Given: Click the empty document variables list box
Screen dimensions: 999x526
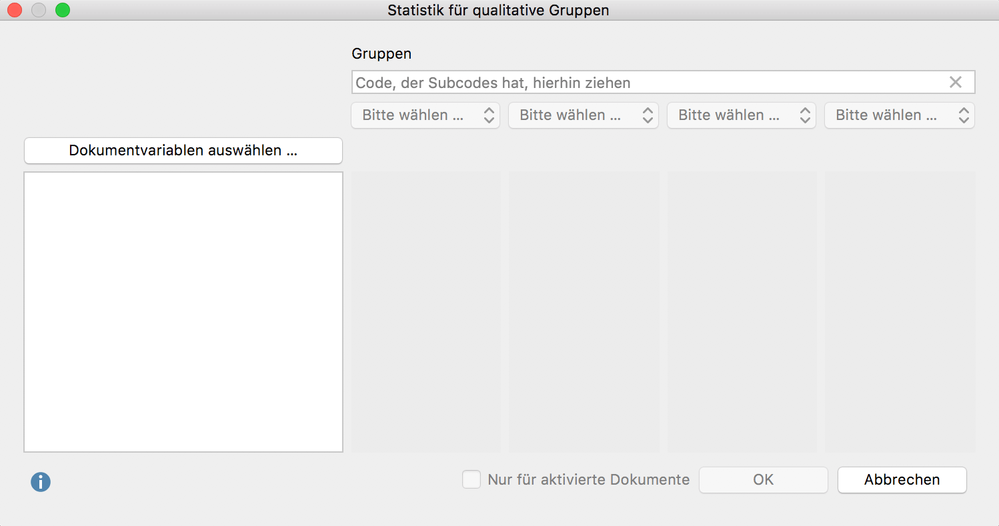Looking at the screenshot, I should tap(183, 312).
